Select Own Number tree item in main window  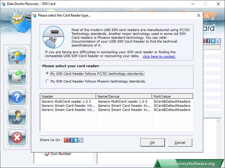pos(61,154)
